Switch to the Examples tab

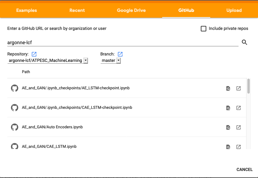[26, 10]
